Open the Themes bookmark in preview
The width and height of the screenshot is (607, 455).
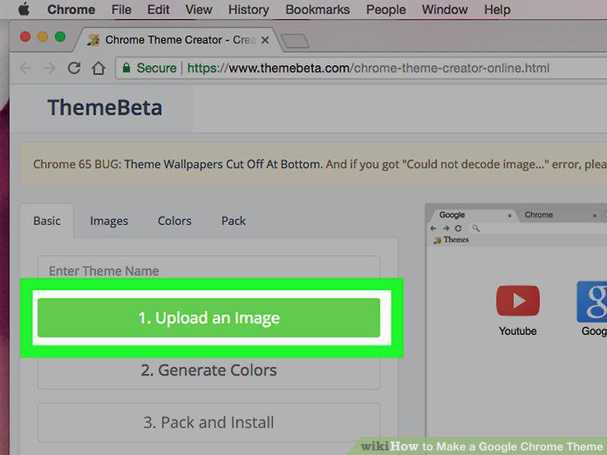(x=451, y=240)
